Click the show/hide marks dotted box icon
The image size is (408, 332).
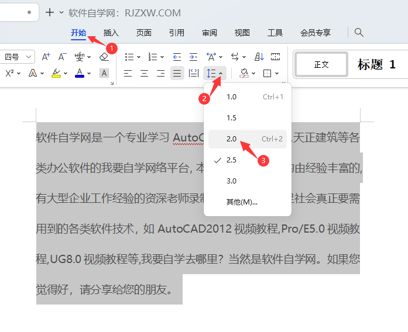click(x=275, y=57)
